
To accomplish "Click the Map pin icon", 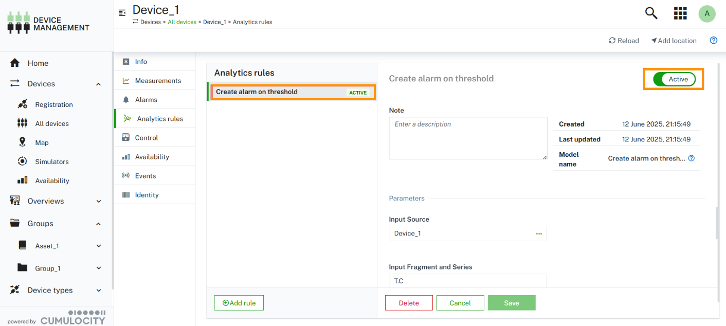I will pyautogui.click(x=22, y=142).
